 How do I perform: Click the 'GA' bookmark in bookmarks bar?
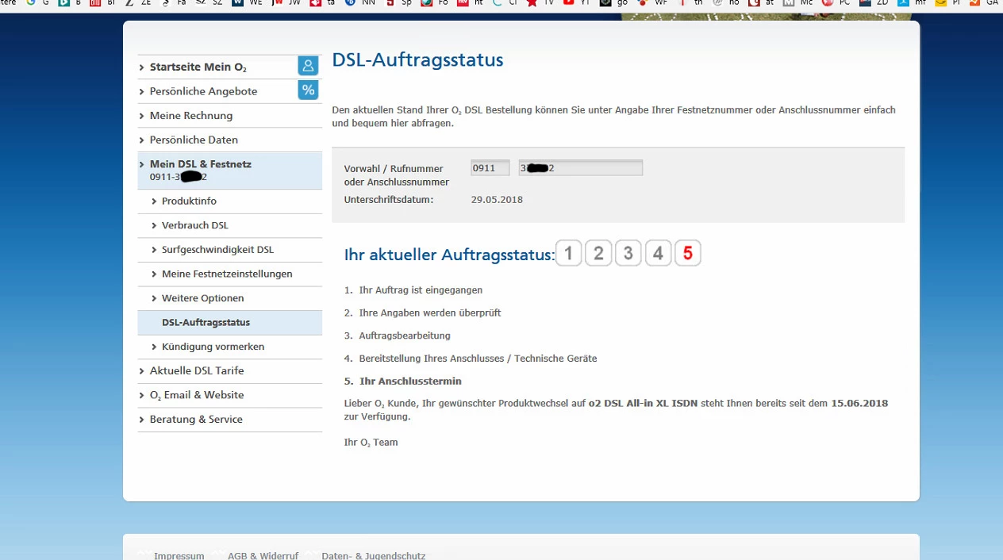[984, 3]
